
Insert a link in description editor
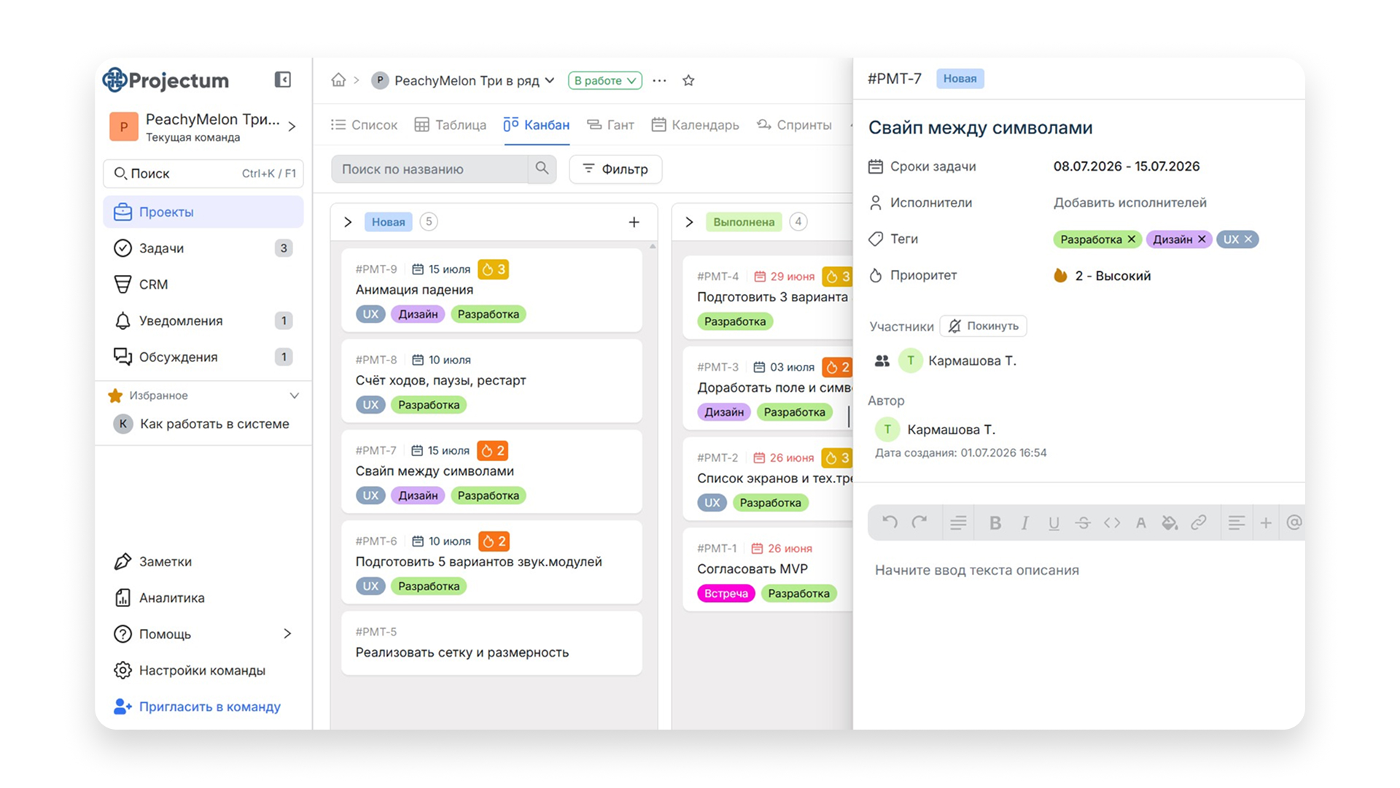click(x=1199, y=522)
